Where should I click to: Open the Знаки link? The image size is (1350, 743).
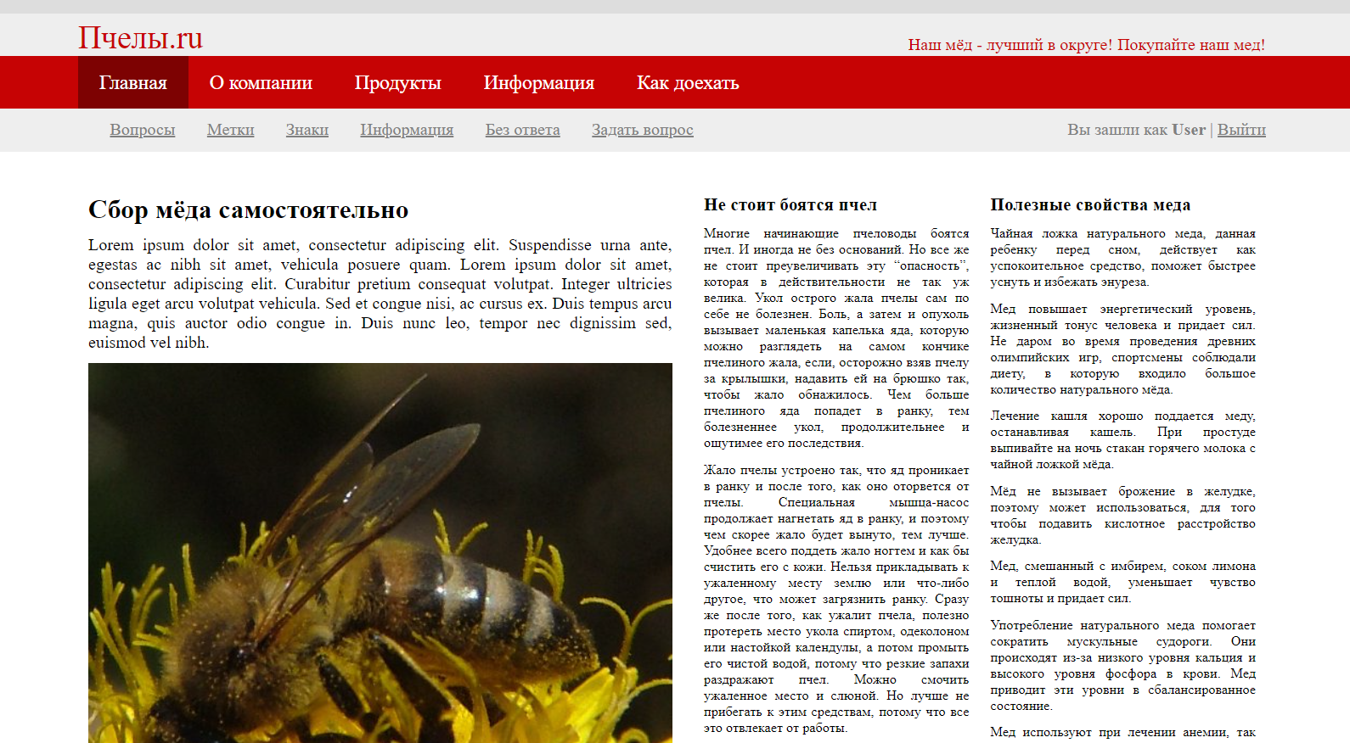pyautogui.click(x=307, y=130)
